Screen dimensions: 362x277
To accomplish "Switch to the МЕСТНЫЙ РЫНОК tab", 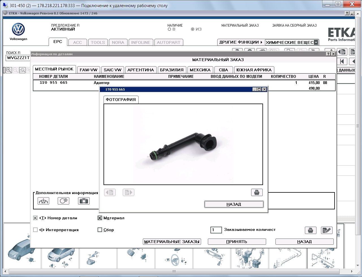I will coord(54,69).
